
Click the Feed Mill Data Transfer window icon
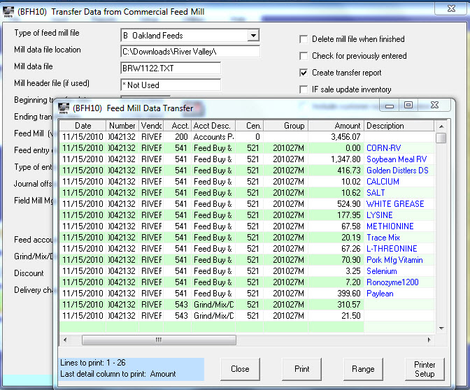tap(64, 108)
